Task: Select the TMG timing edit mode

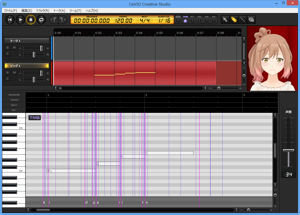Action: tap(185, 20)
